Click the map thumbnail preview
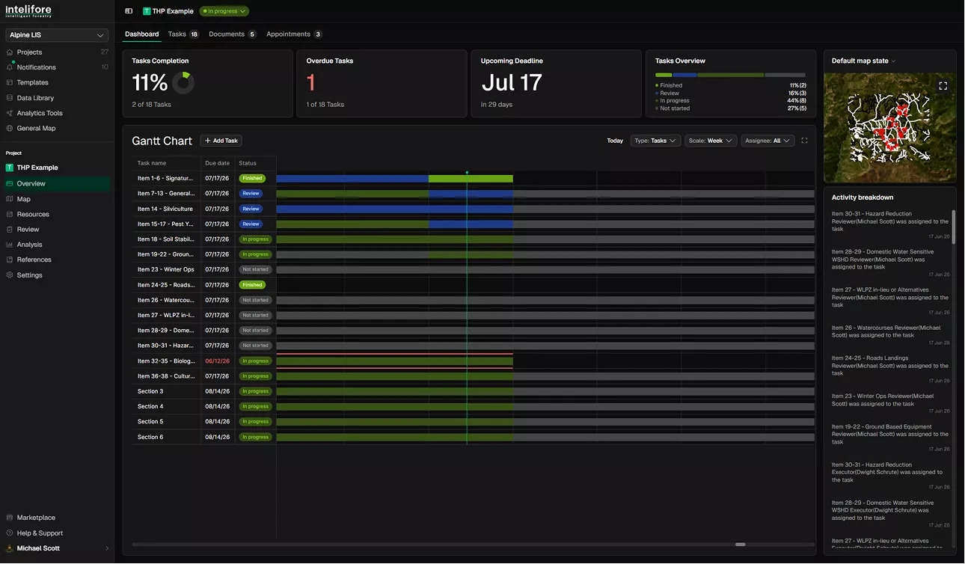The width and height of the screenshot is (965, 564). 889,127
